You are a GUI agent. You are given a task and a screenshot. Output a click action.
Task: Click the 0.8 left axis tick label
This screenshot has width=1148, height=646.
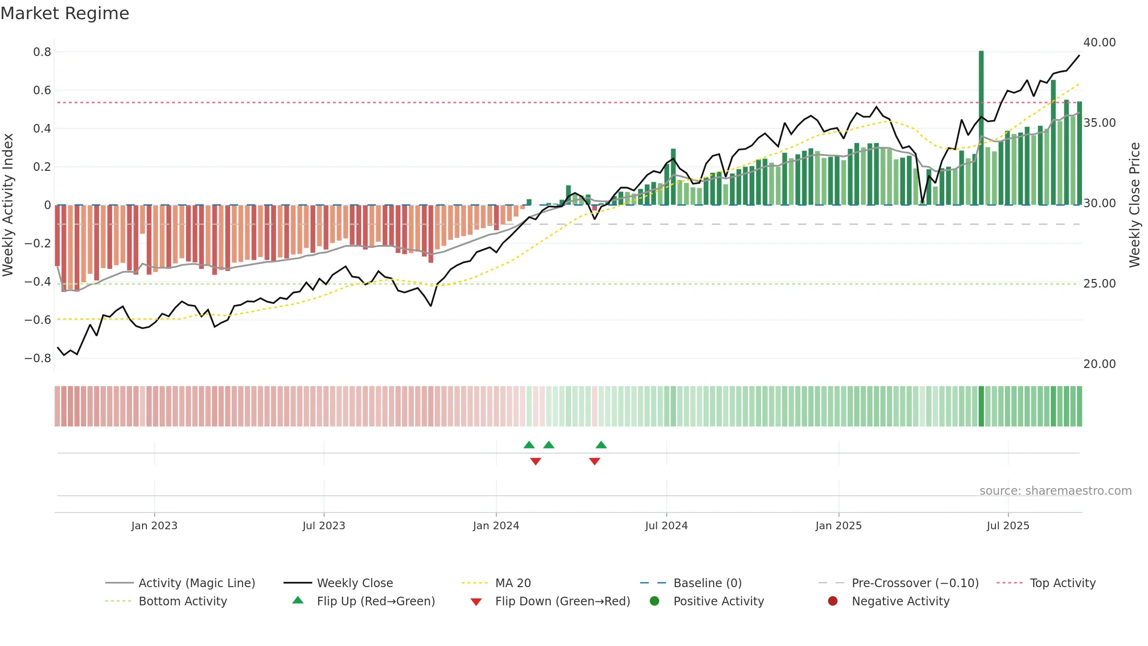[x=42, y=52]
